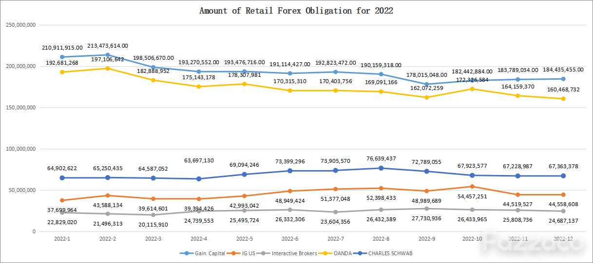Click the data label 213,473,614.00
Image resolution: width=593 pixels, height=263 pixels.
pos(108,46)
